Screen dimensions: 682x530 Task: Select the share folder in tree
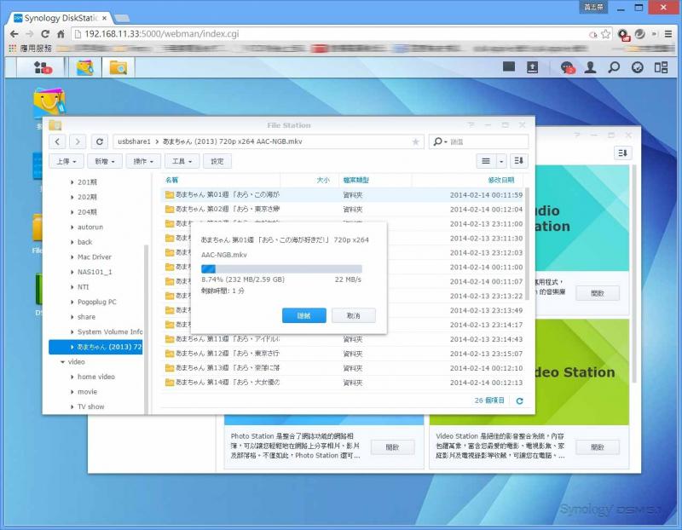[x=87, y=317]
